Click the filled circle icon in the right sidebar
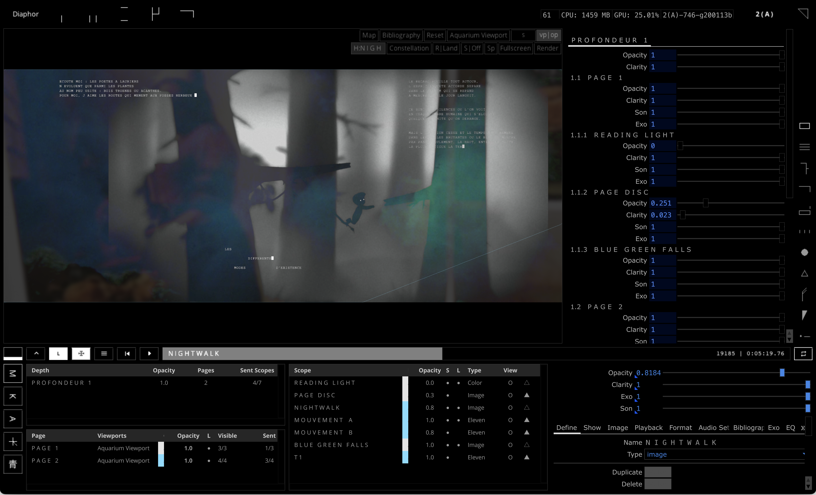 pos(805,252)
